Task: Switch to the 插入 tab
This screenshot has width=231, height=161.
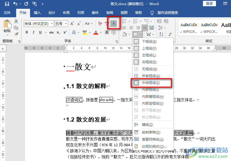Action: click(37, 13)
